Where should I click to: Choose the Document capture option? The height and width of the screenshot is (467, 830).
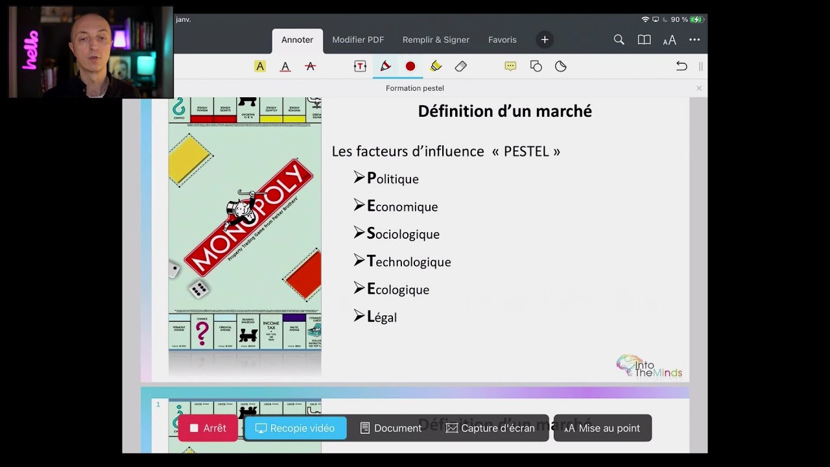tap(391, 428)
